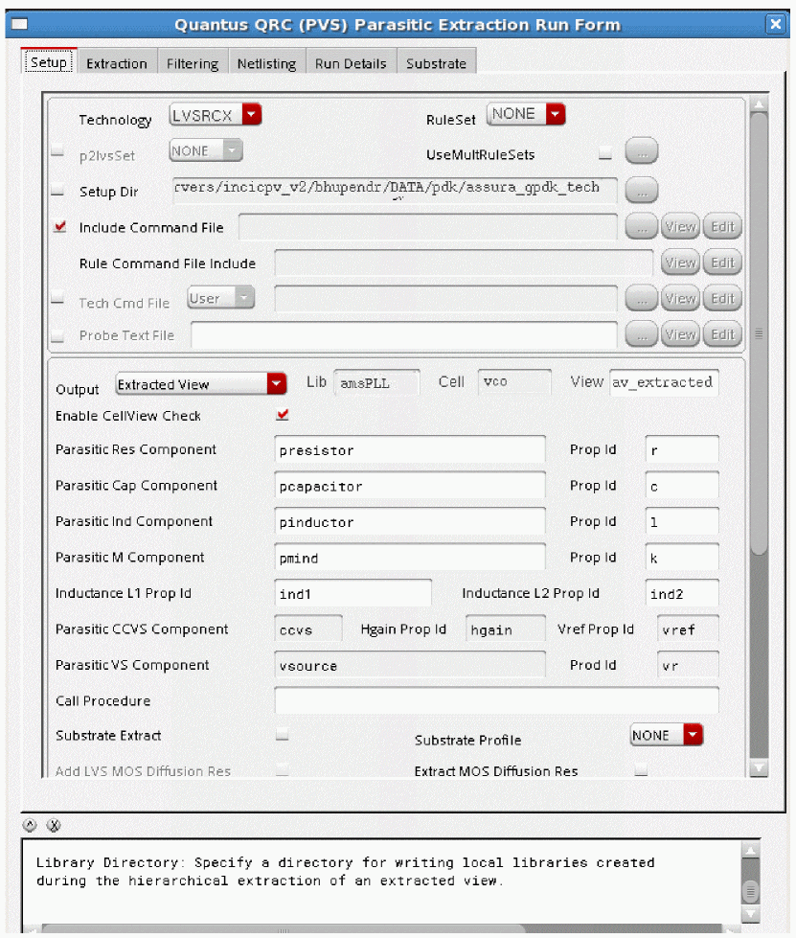Edit the Probe Text File
The width and height of the screenshot is (796, 938).
click(x=722, y=334)
